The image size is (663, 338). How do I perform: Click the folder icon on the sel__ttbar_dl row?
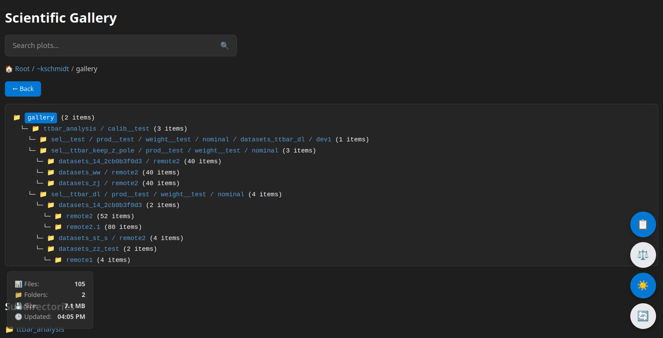click(43, 194)
